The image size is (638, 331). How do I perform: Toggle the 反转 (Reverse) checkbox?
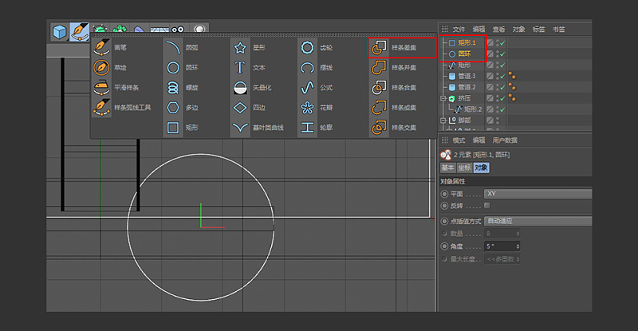pos(487,206)
